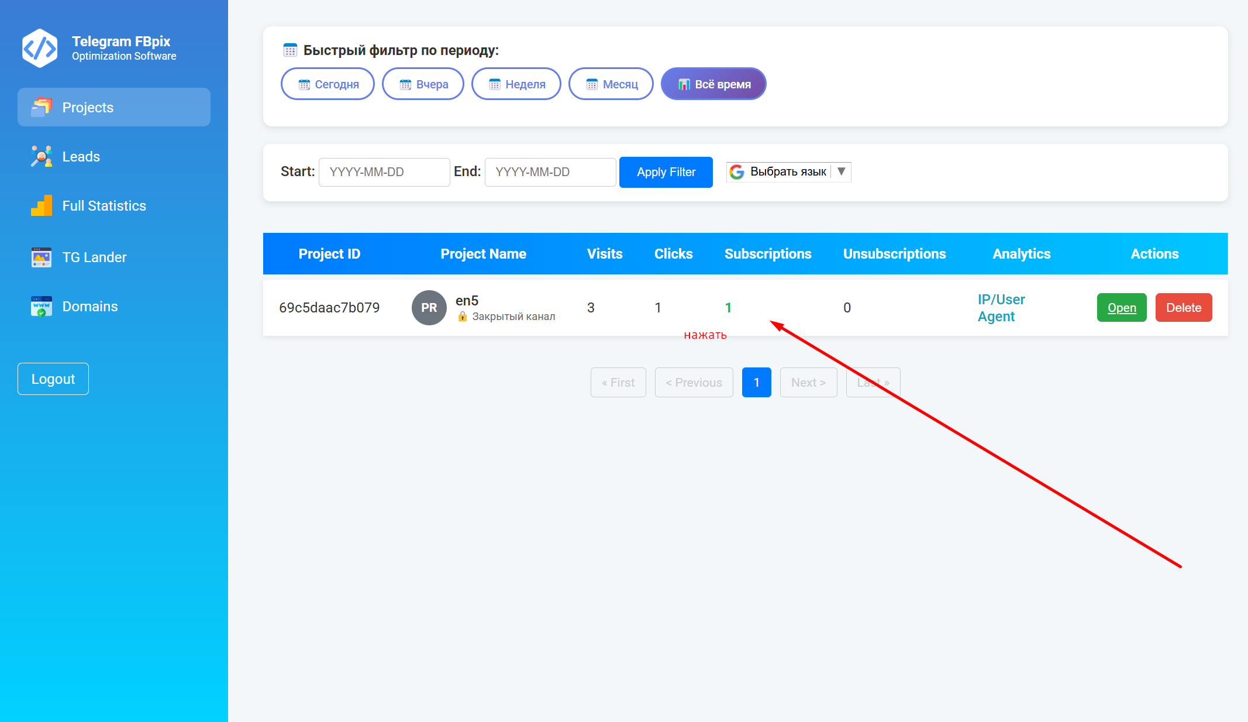Viewport: 1248px width, 722px height.
Task: Click the PR avatar circle for en5
Action: (429, 308)
